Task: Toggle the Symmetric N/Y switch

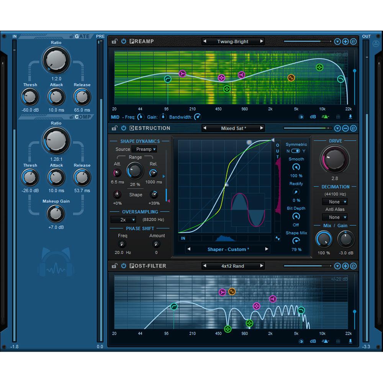Action: pyautogui.click(x=296, y=151)
